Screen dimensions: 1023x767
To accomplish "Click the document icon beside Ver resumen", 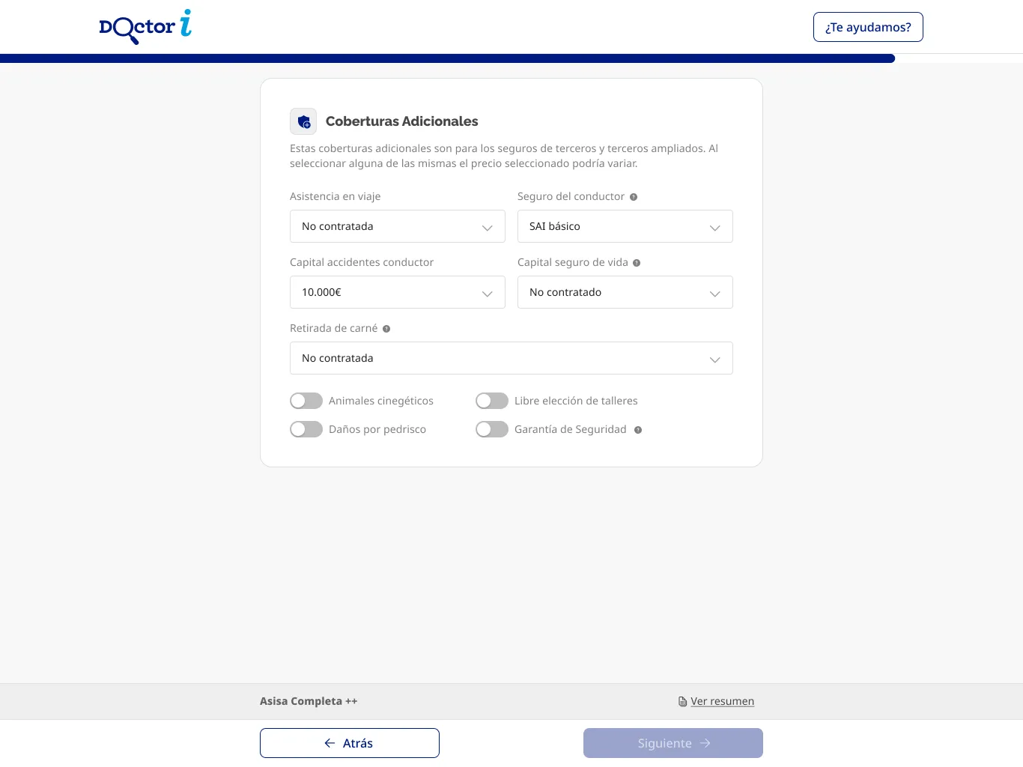I will coord(682,702).
